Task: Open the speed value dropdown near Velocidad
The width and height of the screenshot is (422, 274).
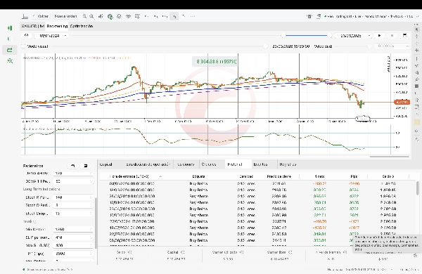Action: (392, 46)
